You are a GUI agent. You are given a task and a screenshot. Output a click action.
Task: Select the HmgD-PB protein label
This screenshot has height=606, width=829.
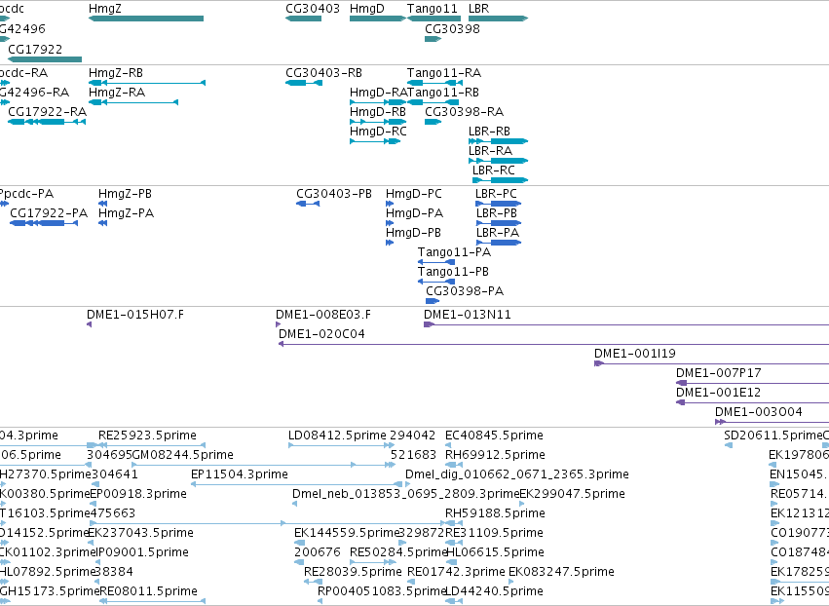tap(413, 233)
